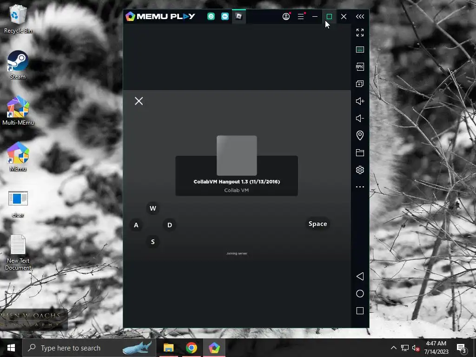Screen dimensions: 476x357
Task: Select the MEmu desktop shortcut
Action: click(18, 157)
